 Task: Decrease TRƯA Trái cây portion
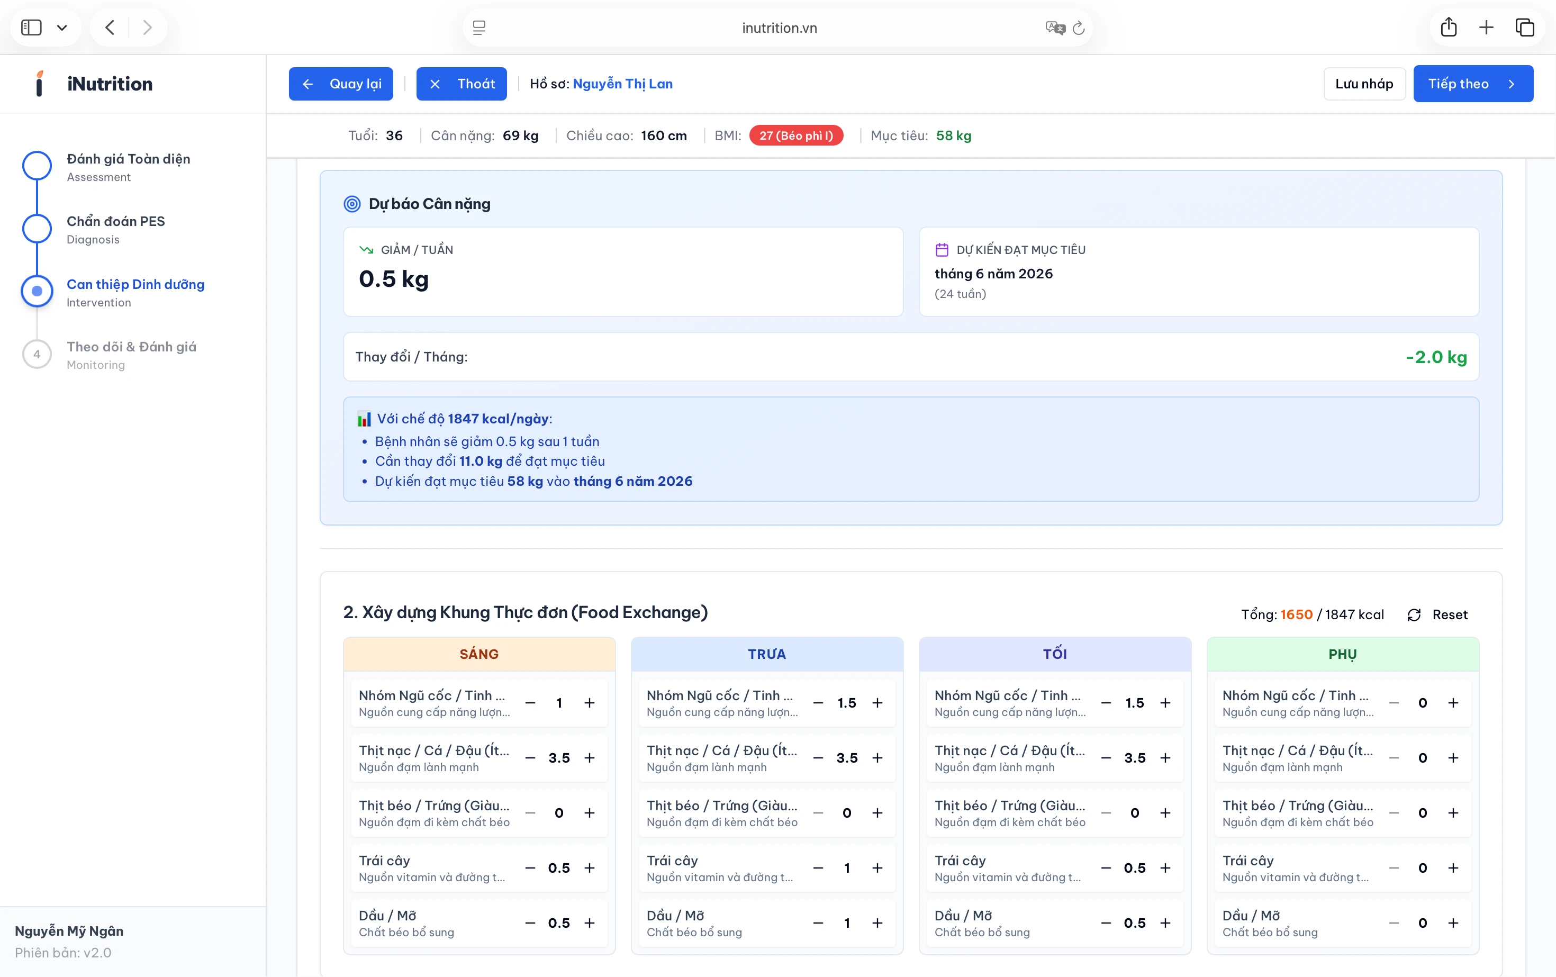pos(818,868)
